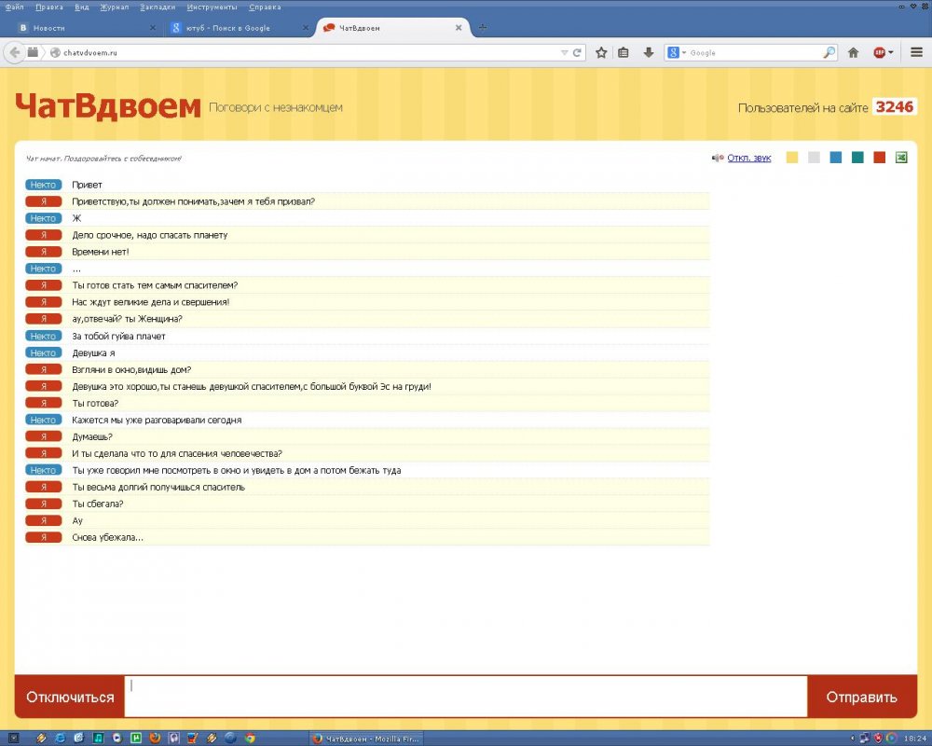Screen dimensions: 932x746
Task: Open the Adblock Plus dropdown arrow
Action: 891,53
